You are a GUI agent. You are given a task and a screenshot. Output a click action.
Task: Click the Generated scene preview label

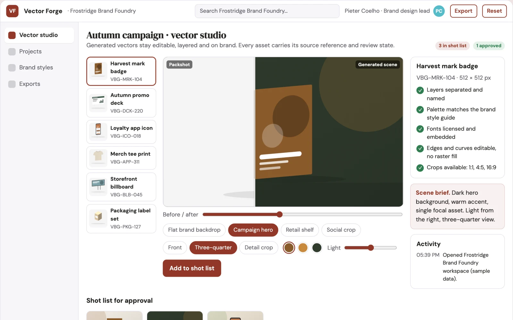[x=377, y=65]
